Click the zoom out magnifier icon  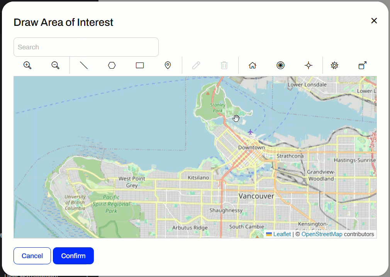pos(56,65)
